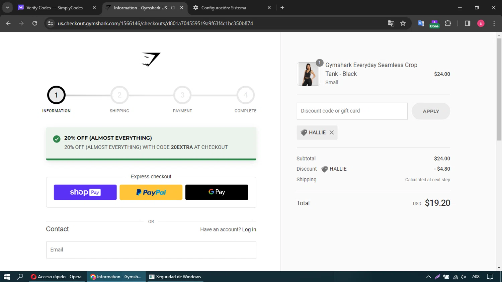Select step 2 Shipping circle

coord(119,95)
